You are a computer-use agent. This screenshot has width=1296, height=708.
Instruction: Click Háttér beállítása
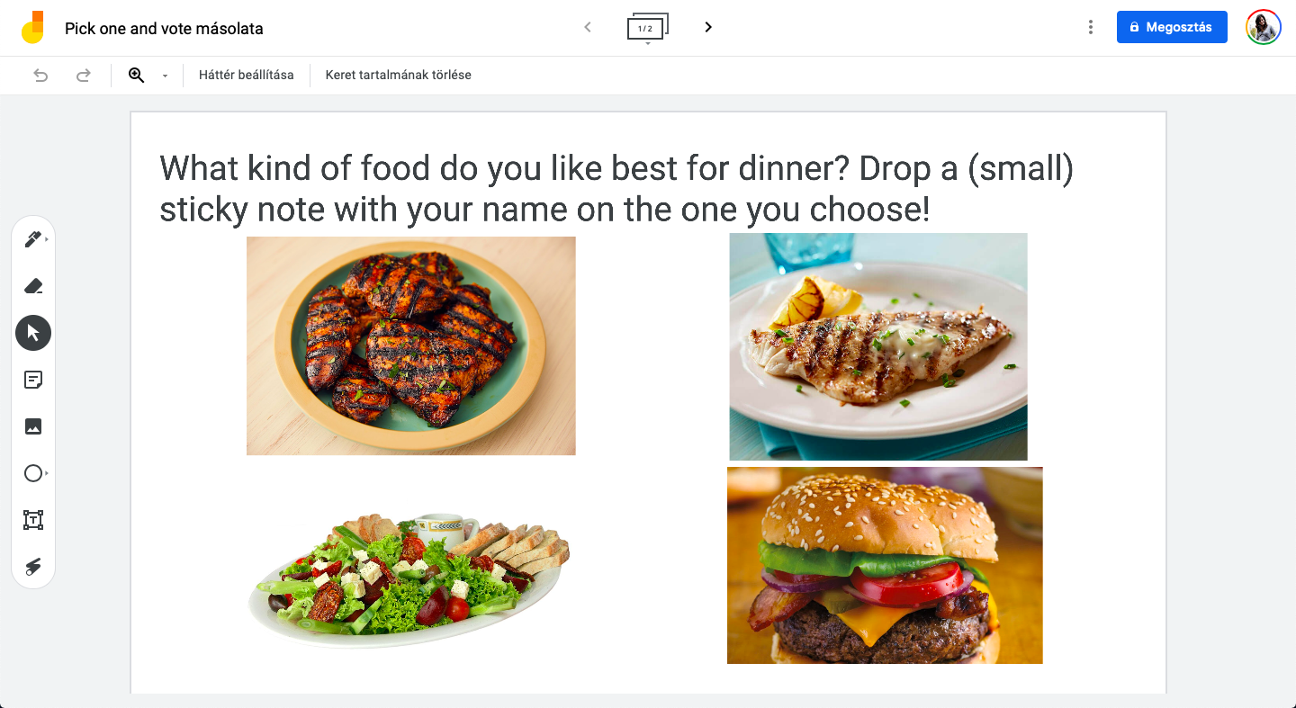pos(247,75)
